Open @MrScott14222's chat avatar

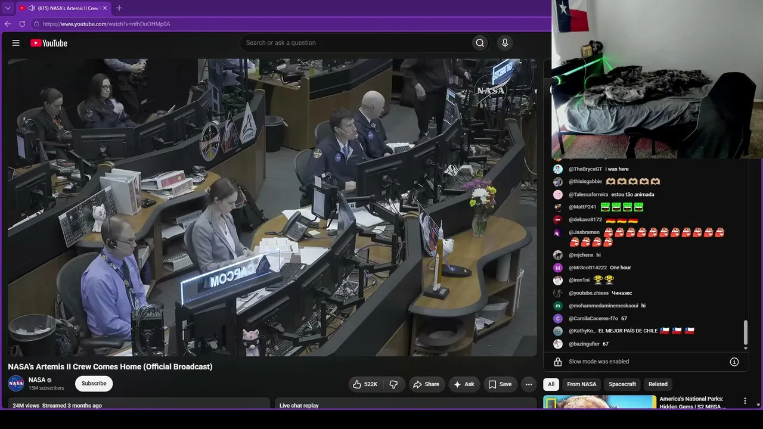coord(558,268)
